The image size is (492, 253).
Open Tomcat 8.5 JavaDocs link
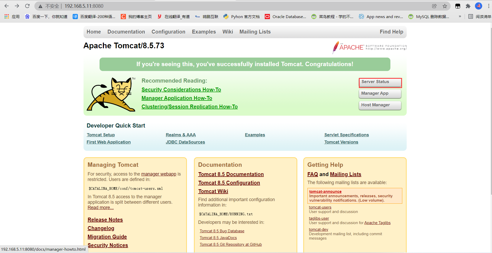click(x=218, y=238)
